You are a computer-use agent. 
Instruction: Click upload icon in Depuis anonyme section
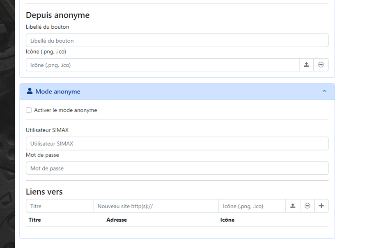(x=306, y=65)
